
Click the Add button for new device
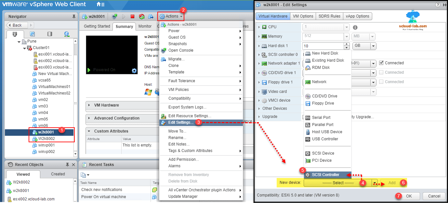point(392,183)
